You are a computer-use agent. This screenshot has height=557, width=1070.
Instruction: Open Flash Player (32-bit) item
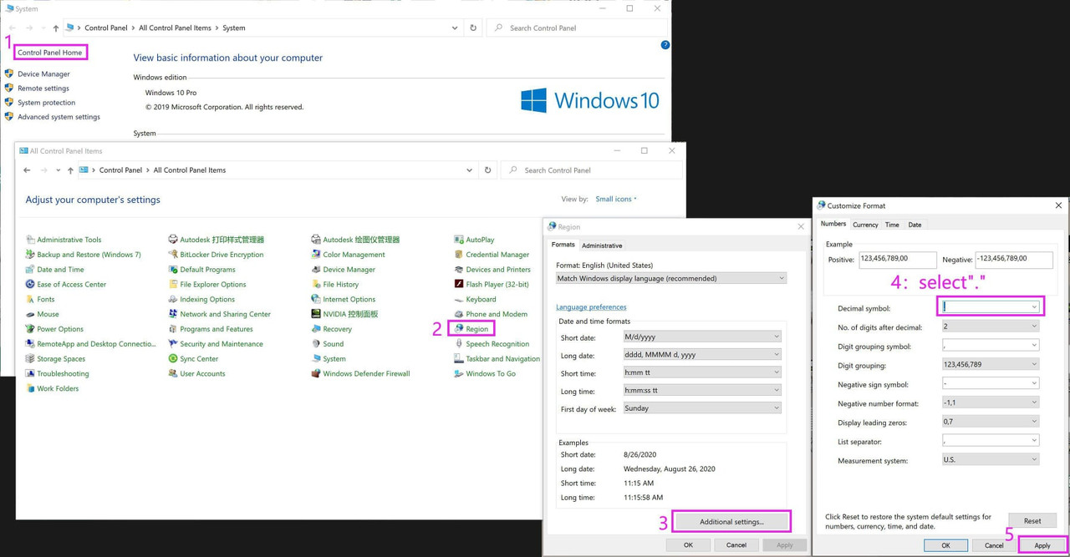coord(492,285)
